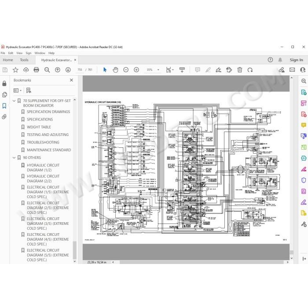Open the View menu

pyautogui.click(x=19, y=53)
